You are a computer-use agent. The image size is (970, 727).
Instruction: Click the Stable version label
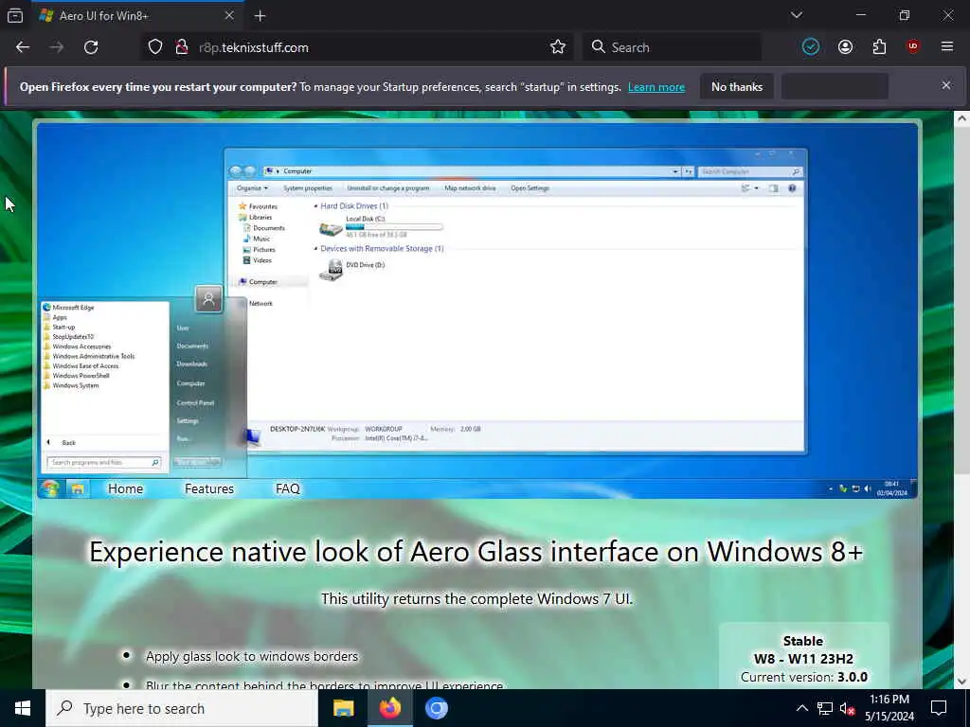click(x=803, y=641)
